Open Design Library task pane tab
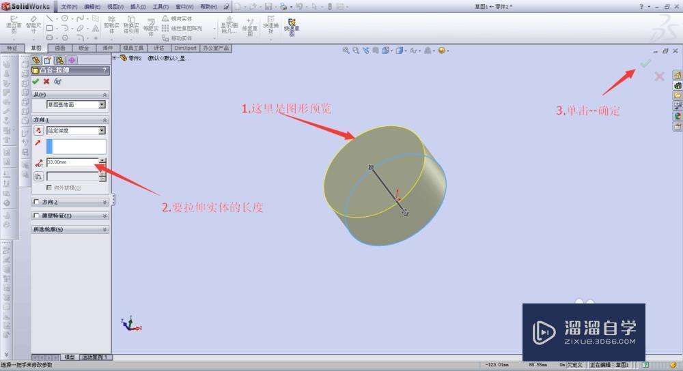 coord(678,85)
